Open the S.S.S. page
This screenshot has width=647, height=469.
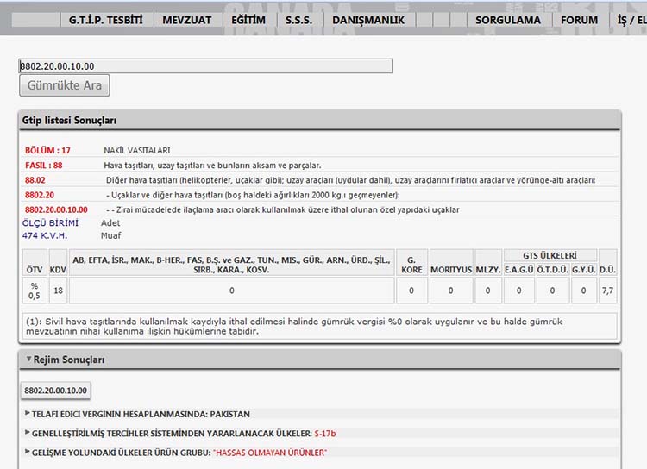coord(298,20)
